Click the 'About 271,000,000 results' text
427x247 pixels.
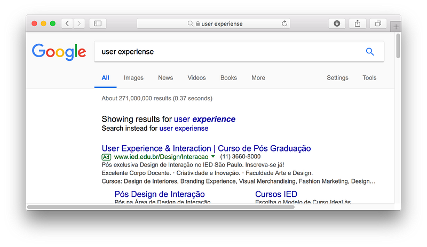click(157, 98)
